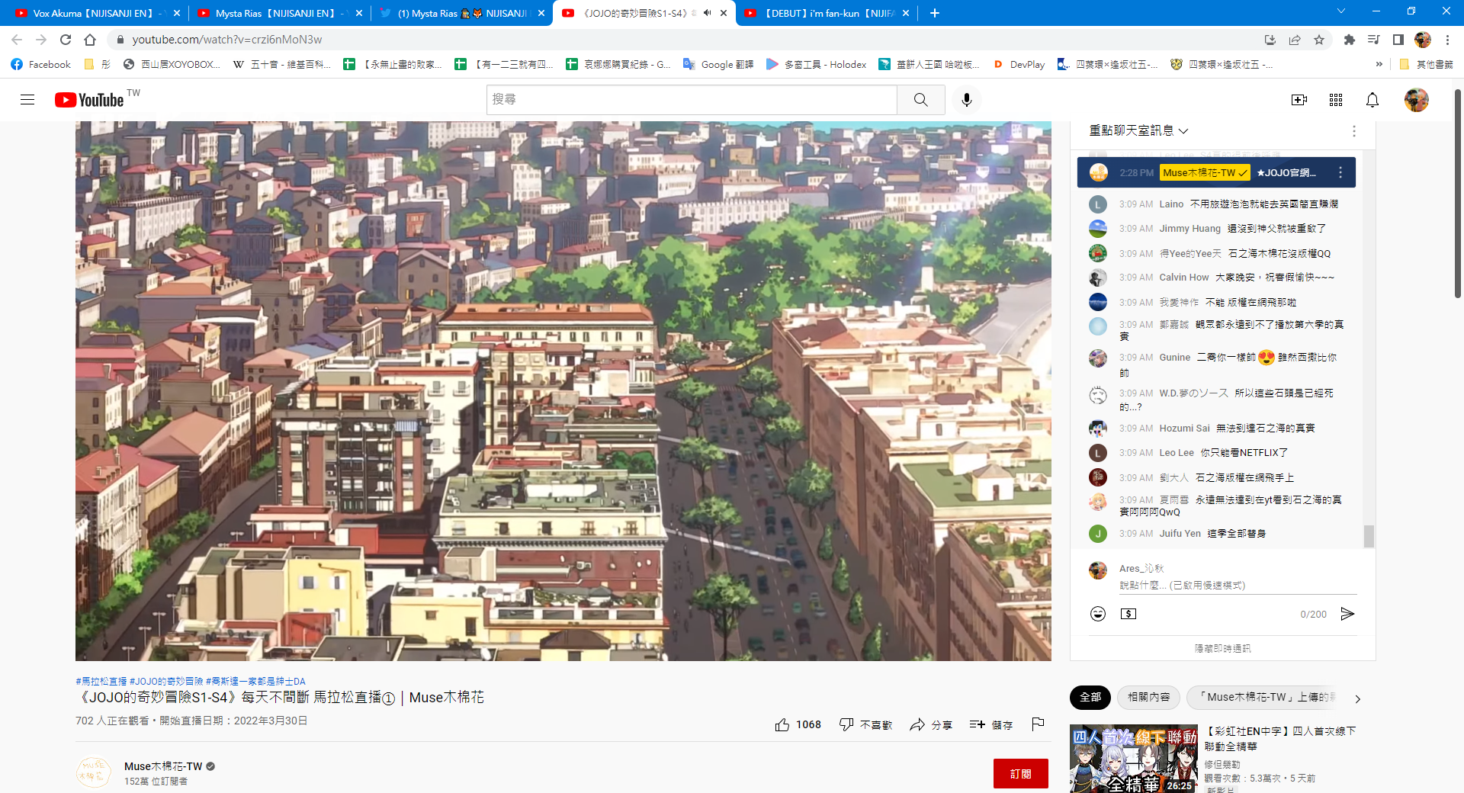Open recommended video thumbnail 四人首次線下聯動
Image resolution: width=1464 pixels, height=793 pixels.
[1134, 759]
